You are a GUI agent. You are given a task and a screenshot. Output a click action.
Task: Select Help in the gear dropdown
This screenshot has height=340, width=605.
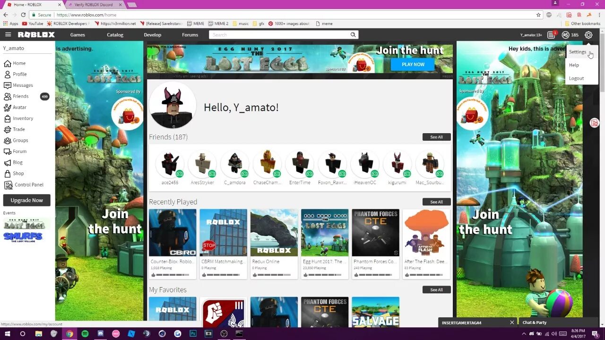coord(574,65)
